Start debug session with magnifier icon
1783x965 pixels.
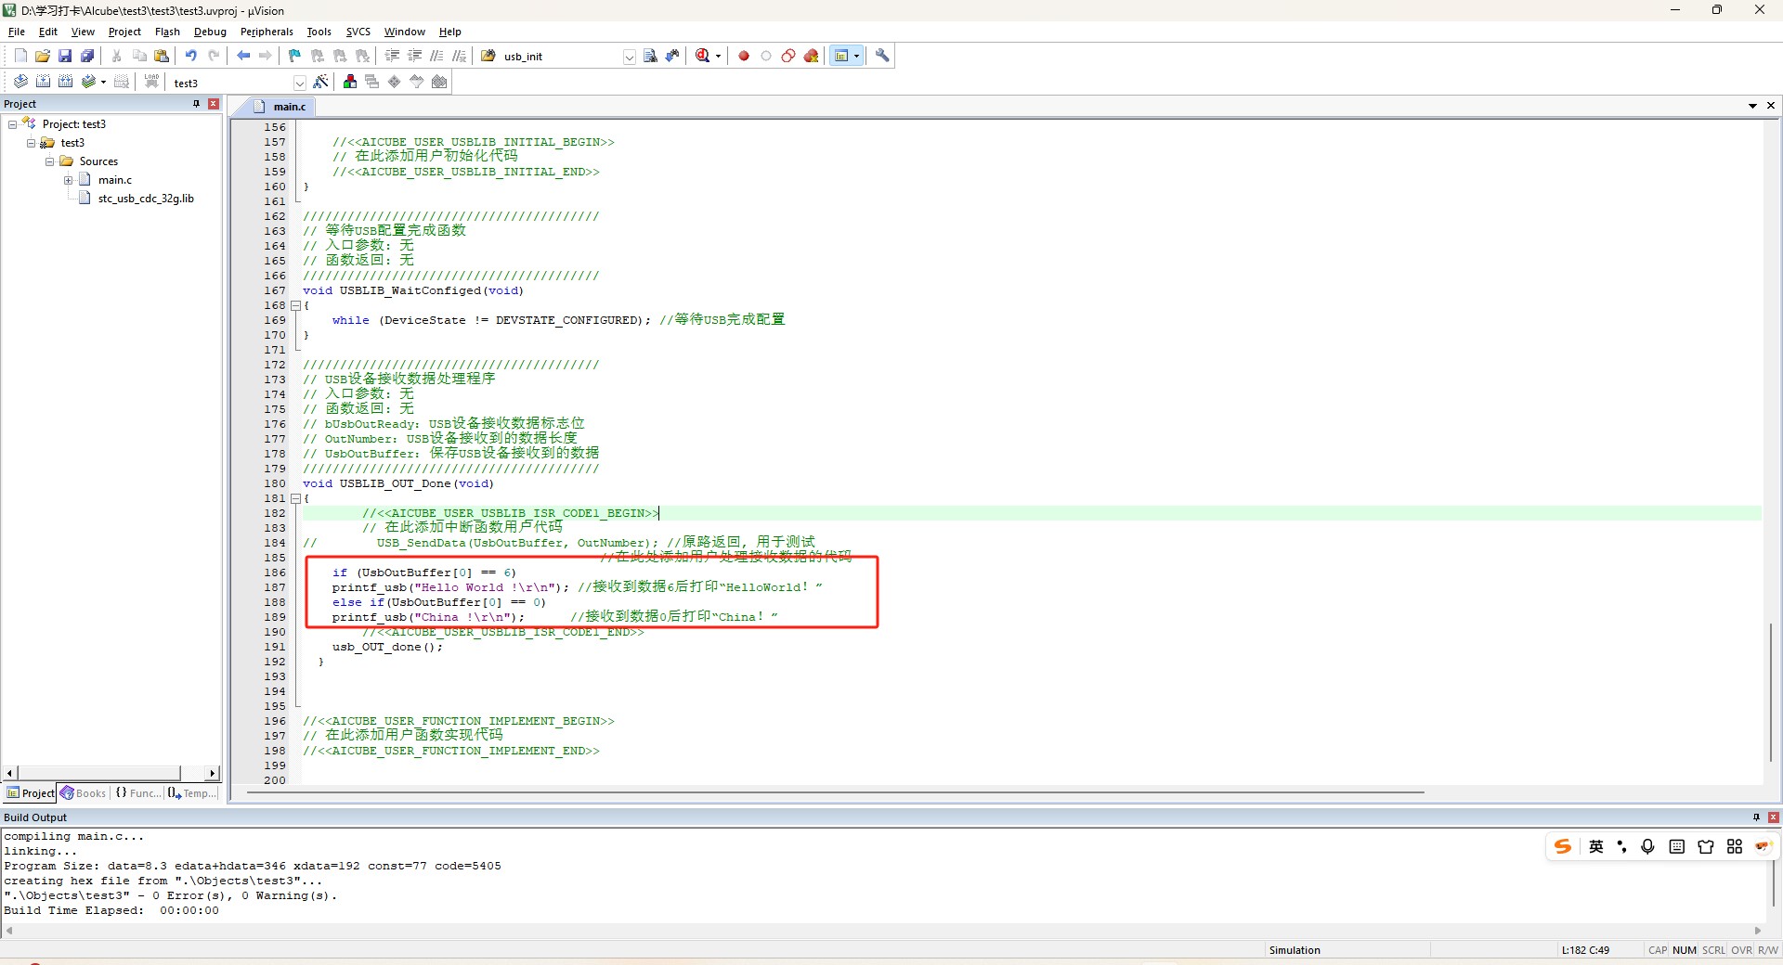[x=703, y=56]
